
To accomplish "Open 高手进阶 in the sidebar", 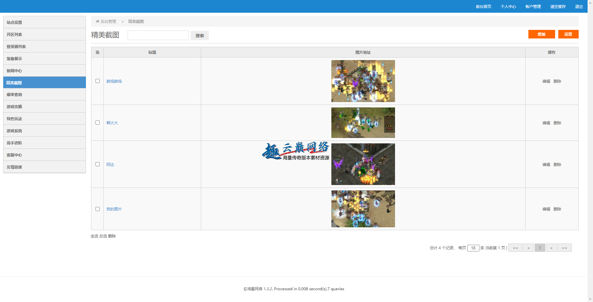I will pos(45,143).
